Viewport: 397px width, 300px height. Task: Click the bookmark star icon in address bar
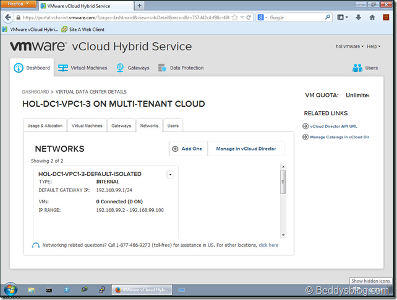[235, 17]
